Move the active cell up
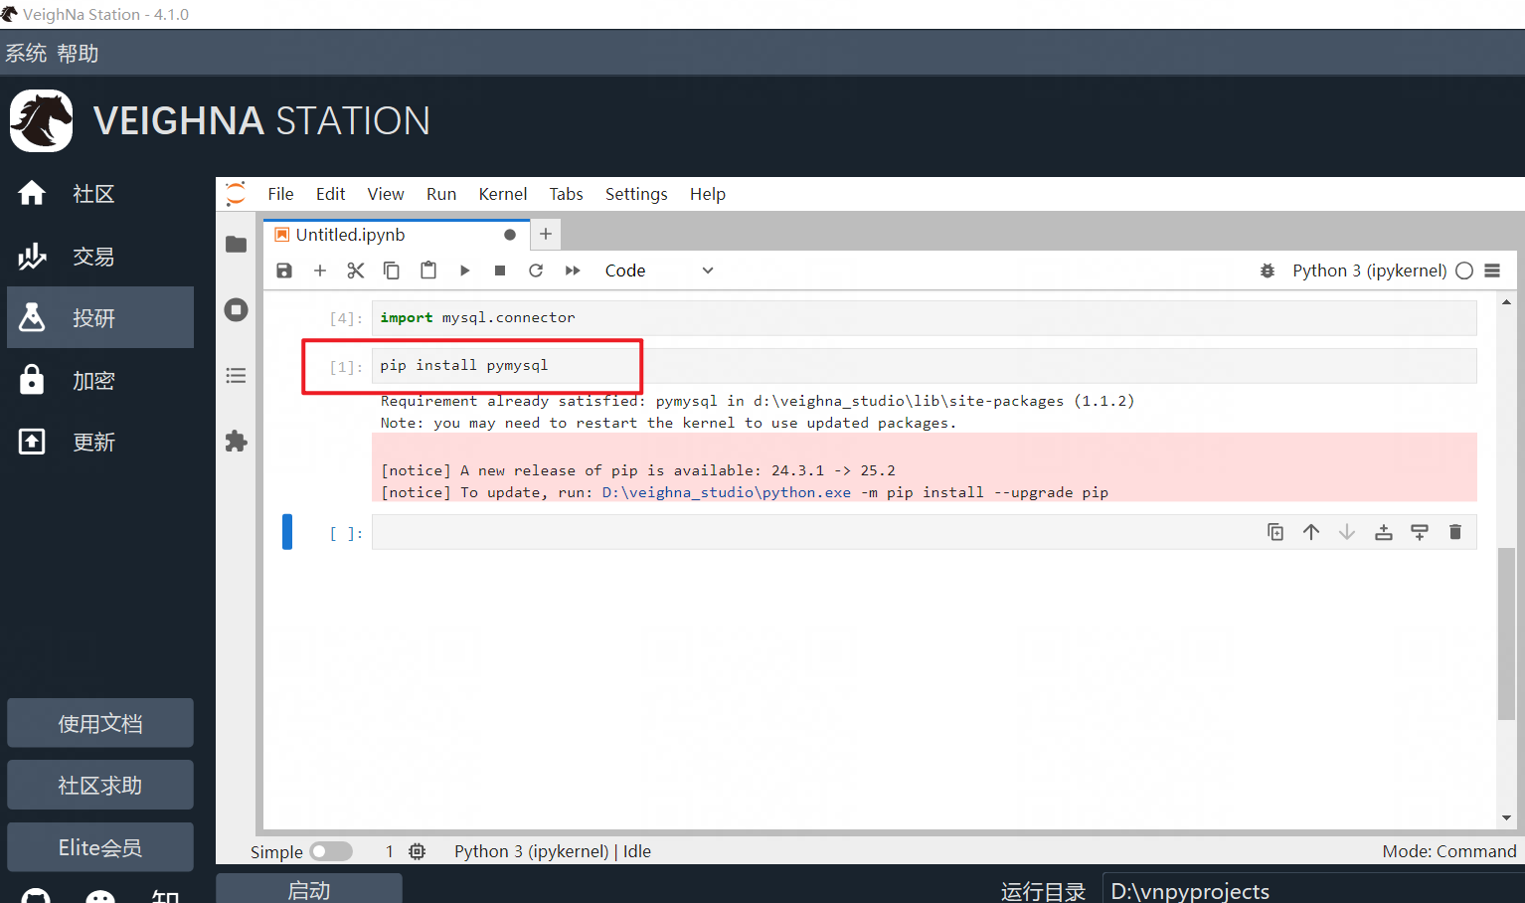Screen dimensions: 1525x903 coord(1311,532)
